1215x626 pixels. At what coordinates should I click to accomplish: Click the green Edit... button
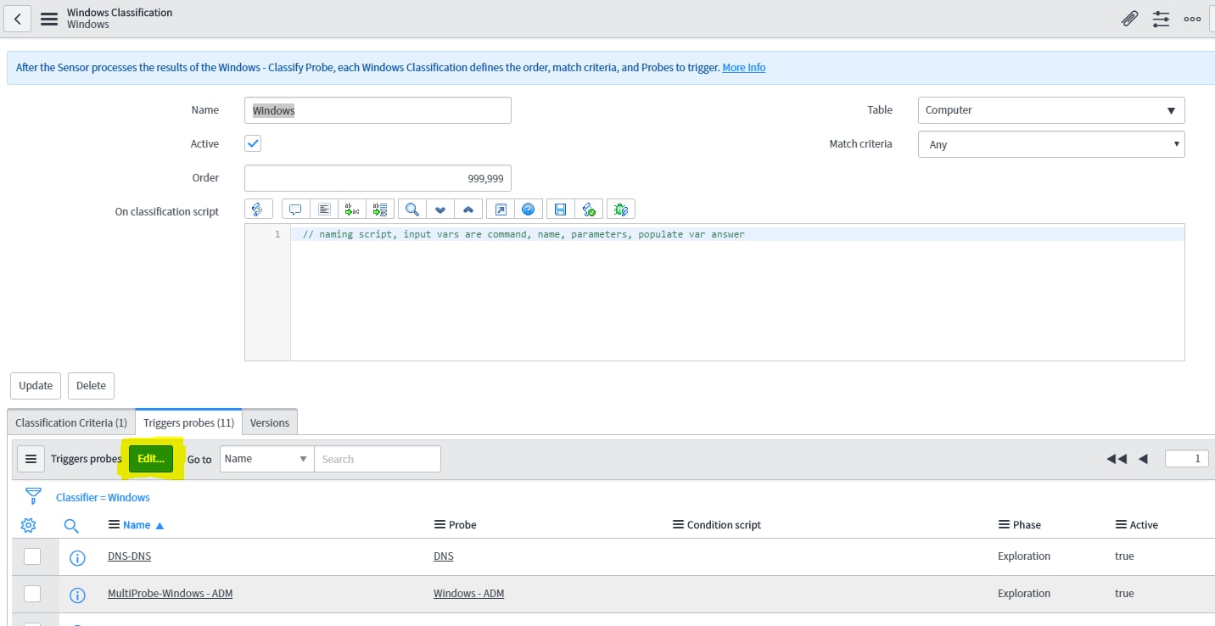coord(151,459)
